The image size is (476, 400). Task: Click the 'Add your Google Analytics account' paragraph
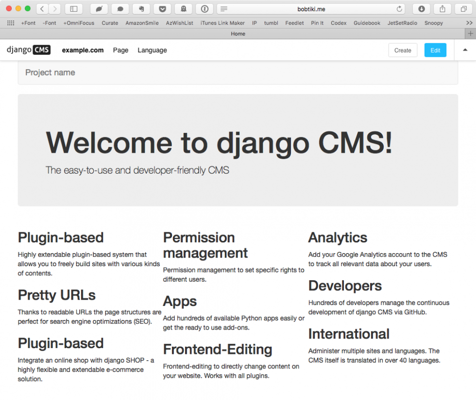pos(378,259)
